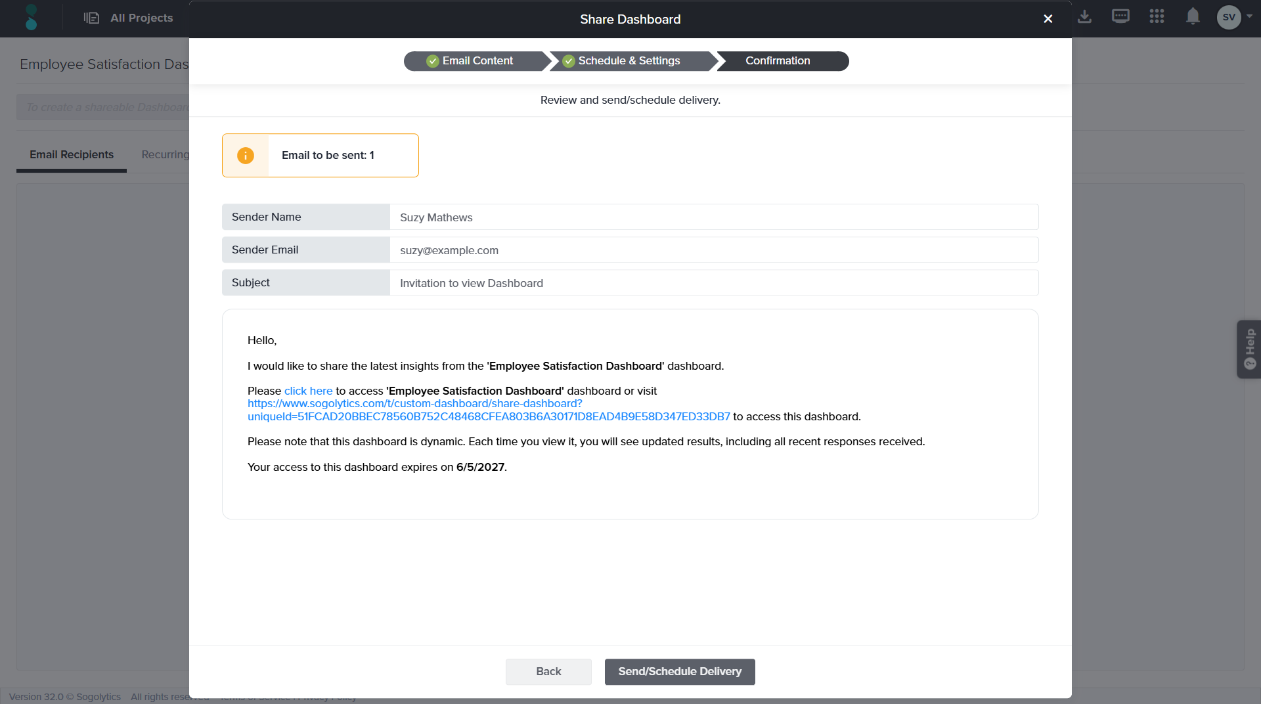The height and width of the screenshot is (704, 1261).
Task: Go to the Email Content step
Action: (x=477, y=61)
